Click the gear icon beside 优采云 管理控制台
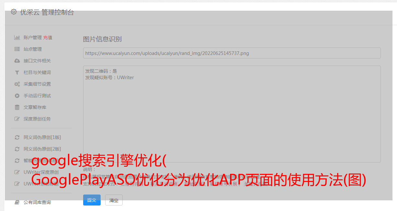 click(x=14, y=12)
